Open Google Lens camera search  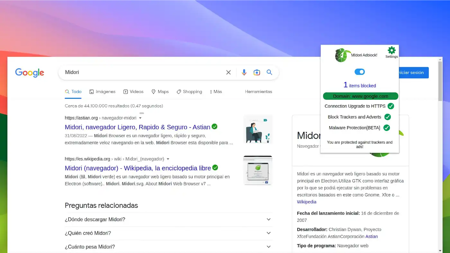pos(256,72)
